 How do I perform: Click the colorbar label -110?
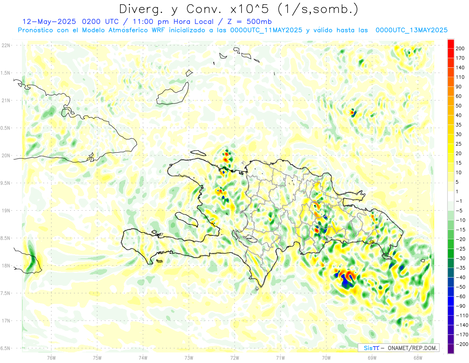click(x=463, y=315)
